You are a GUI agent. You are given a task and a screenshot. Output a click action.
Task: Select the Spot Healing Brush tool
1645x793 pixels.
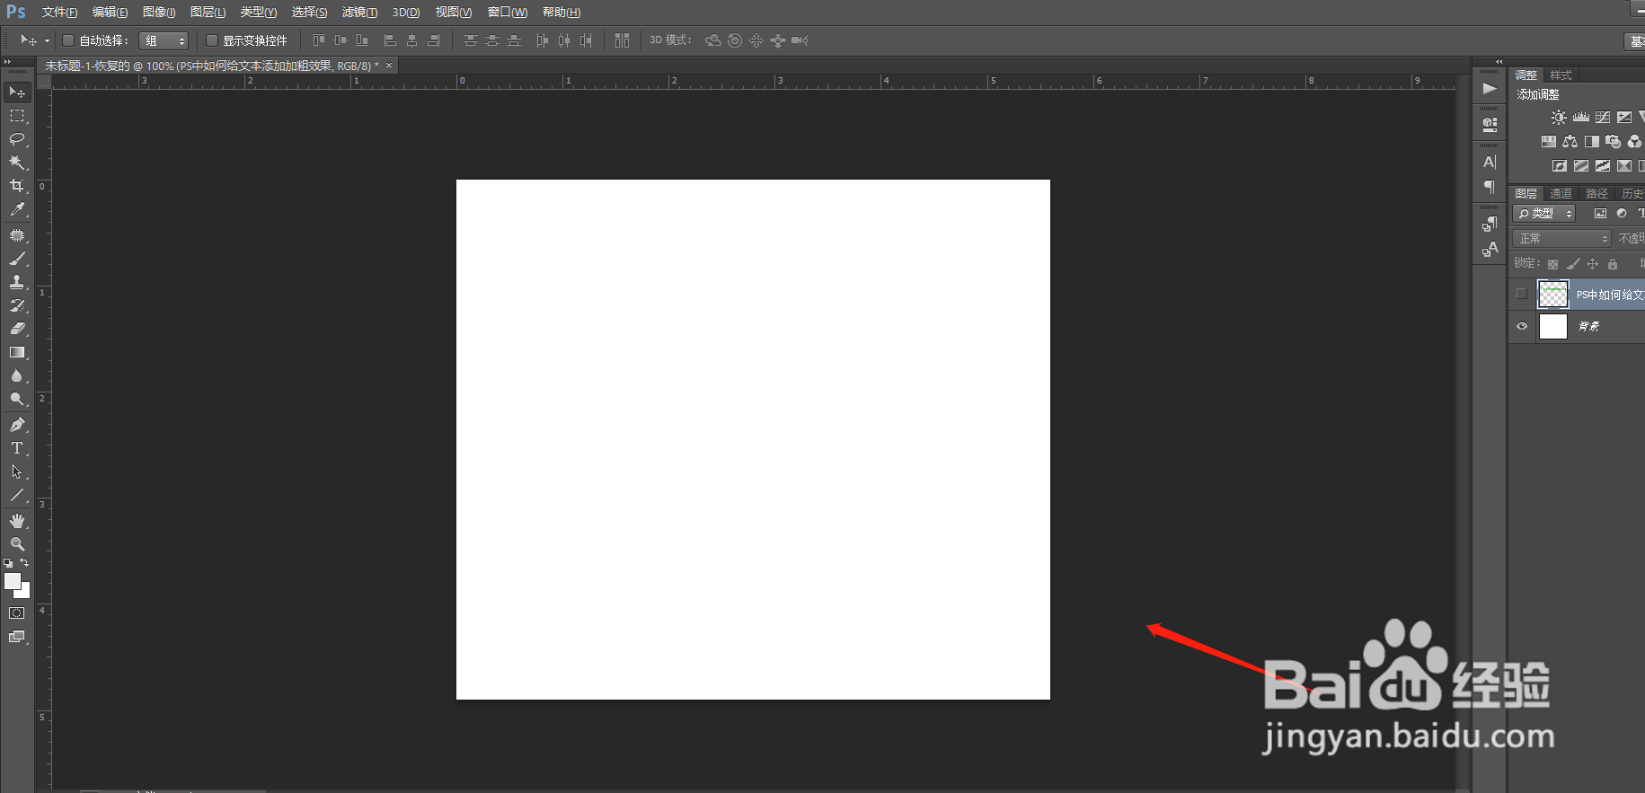coord(17,235)
